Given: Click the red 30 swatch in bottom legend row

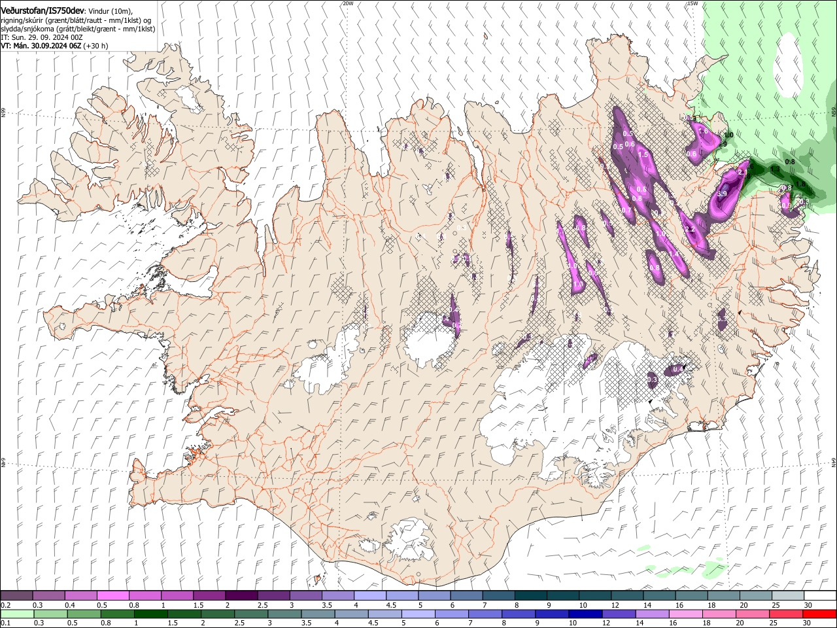Looking at the screenshot, I should pyautogui.click(x=819, y=614).
